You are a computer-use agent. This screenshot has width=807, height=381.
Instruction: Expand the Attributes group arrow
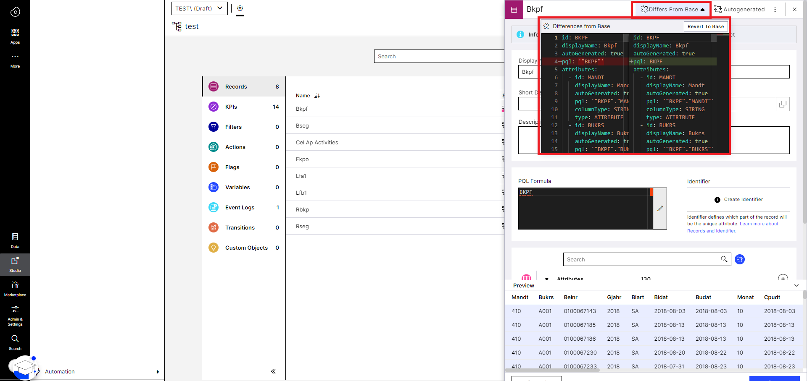pyautogui.click(x=547, y=279)
